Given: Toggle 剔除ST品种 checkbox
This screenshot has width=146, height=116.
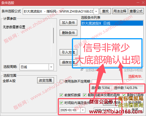Looking at the screenshot, I should (x=124, y=95).
